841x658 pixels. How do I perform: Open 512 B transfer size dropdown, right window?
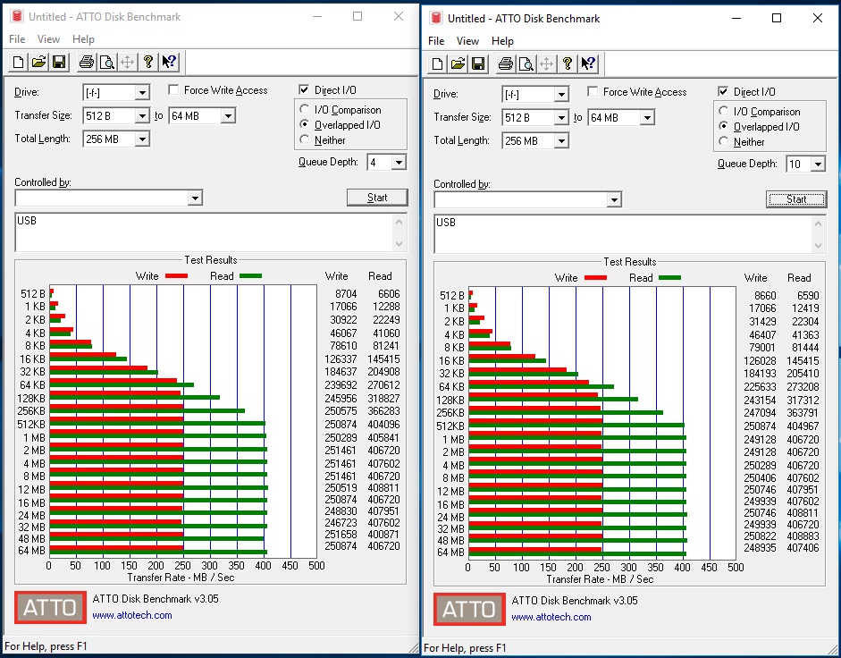(561, 117)
